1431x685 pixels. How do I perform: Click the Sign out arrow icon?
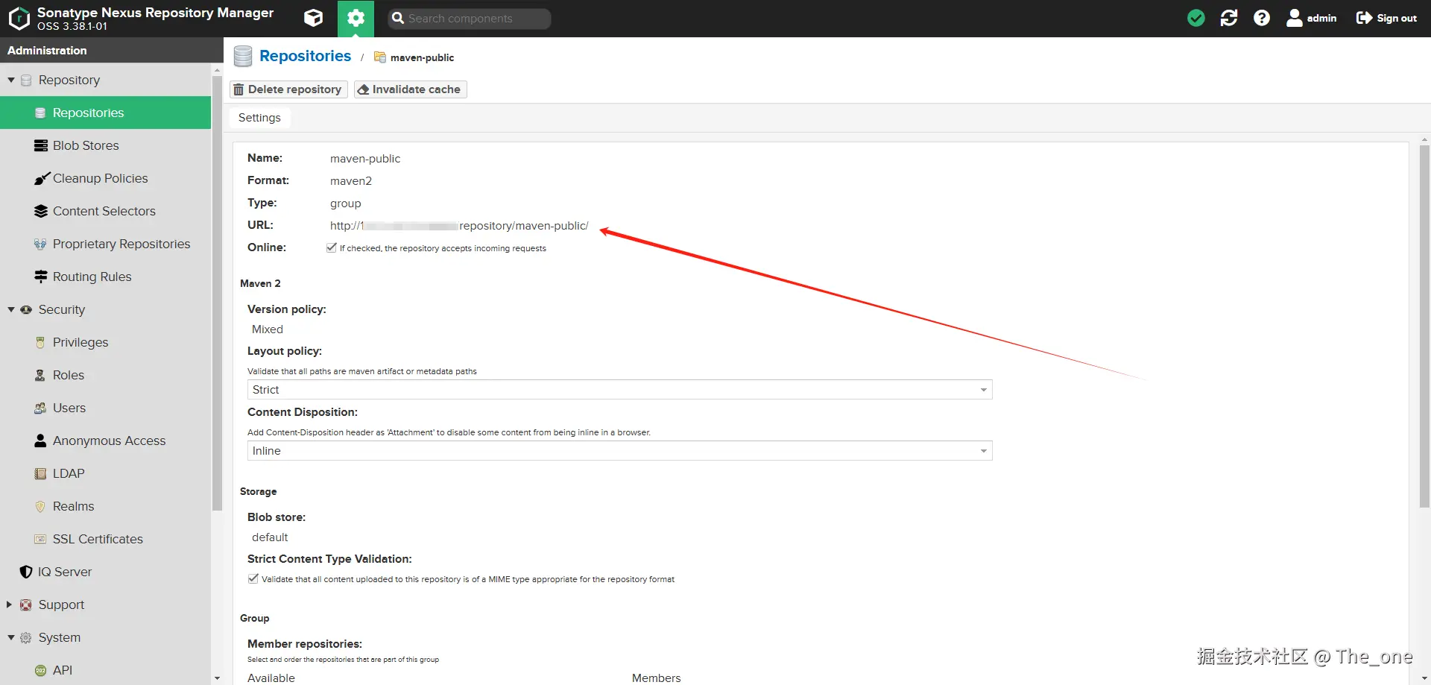tap(1364, 18)
